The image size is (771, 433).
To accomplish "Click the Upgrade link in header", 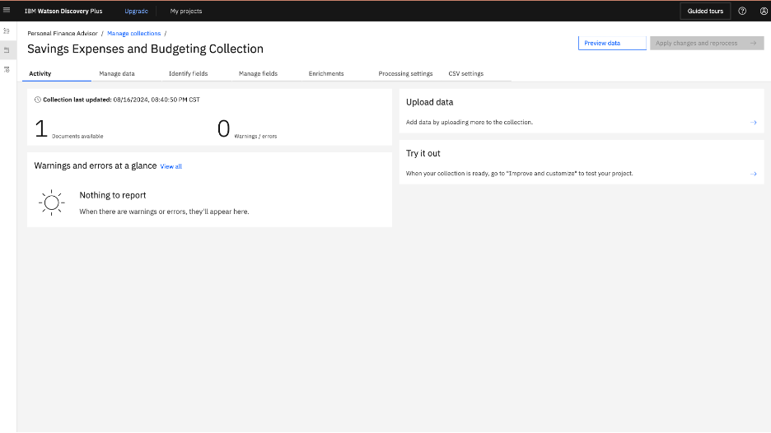I will click(x=136, y=11).
